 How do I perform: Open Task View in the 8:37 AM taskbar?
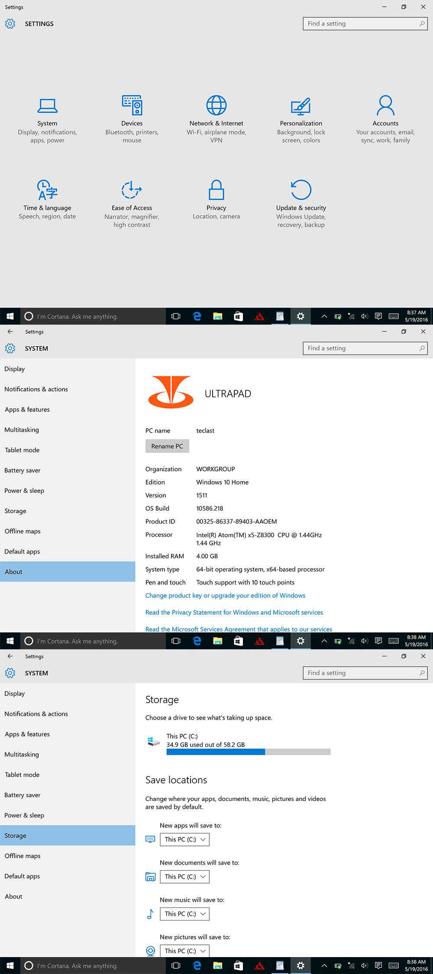click(x=176, y=316)
